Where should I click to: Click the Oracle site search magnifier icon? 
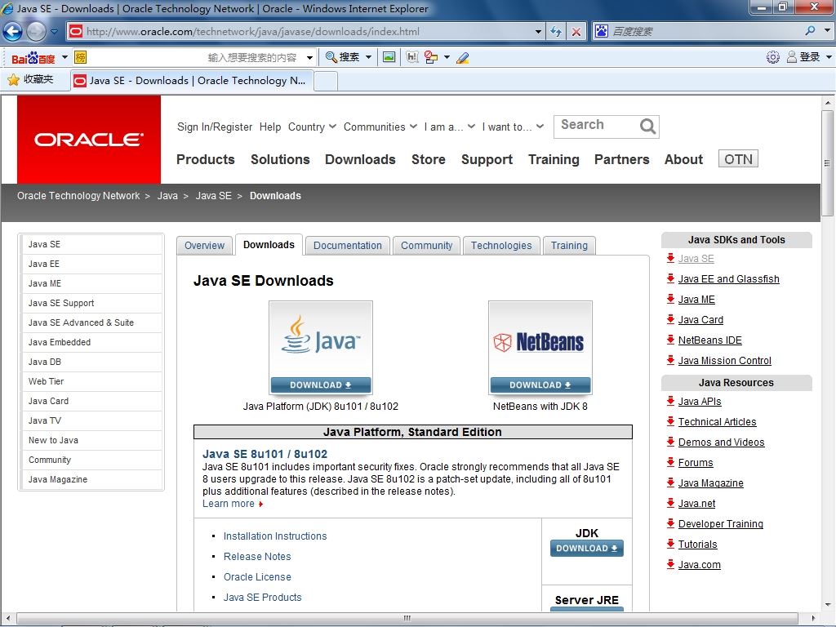coord(647,127)
